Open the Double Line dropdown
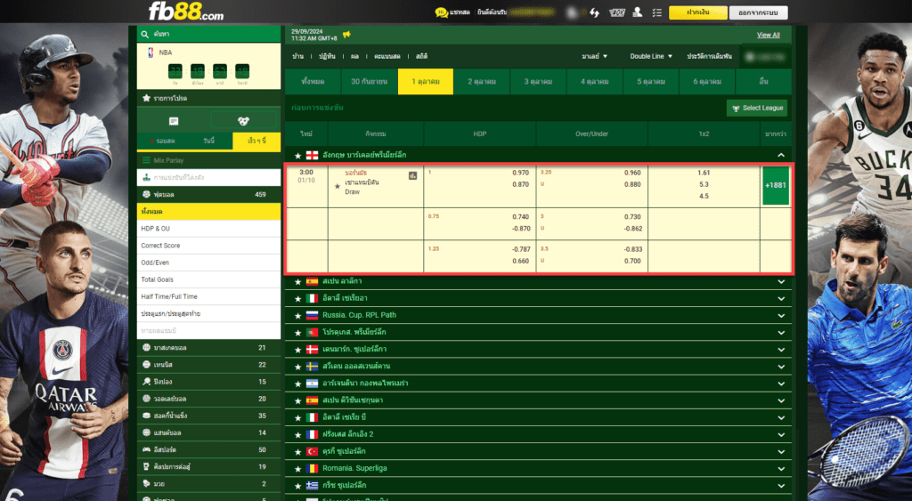This screenshot has height=501, width=912. tap(651, 56)
